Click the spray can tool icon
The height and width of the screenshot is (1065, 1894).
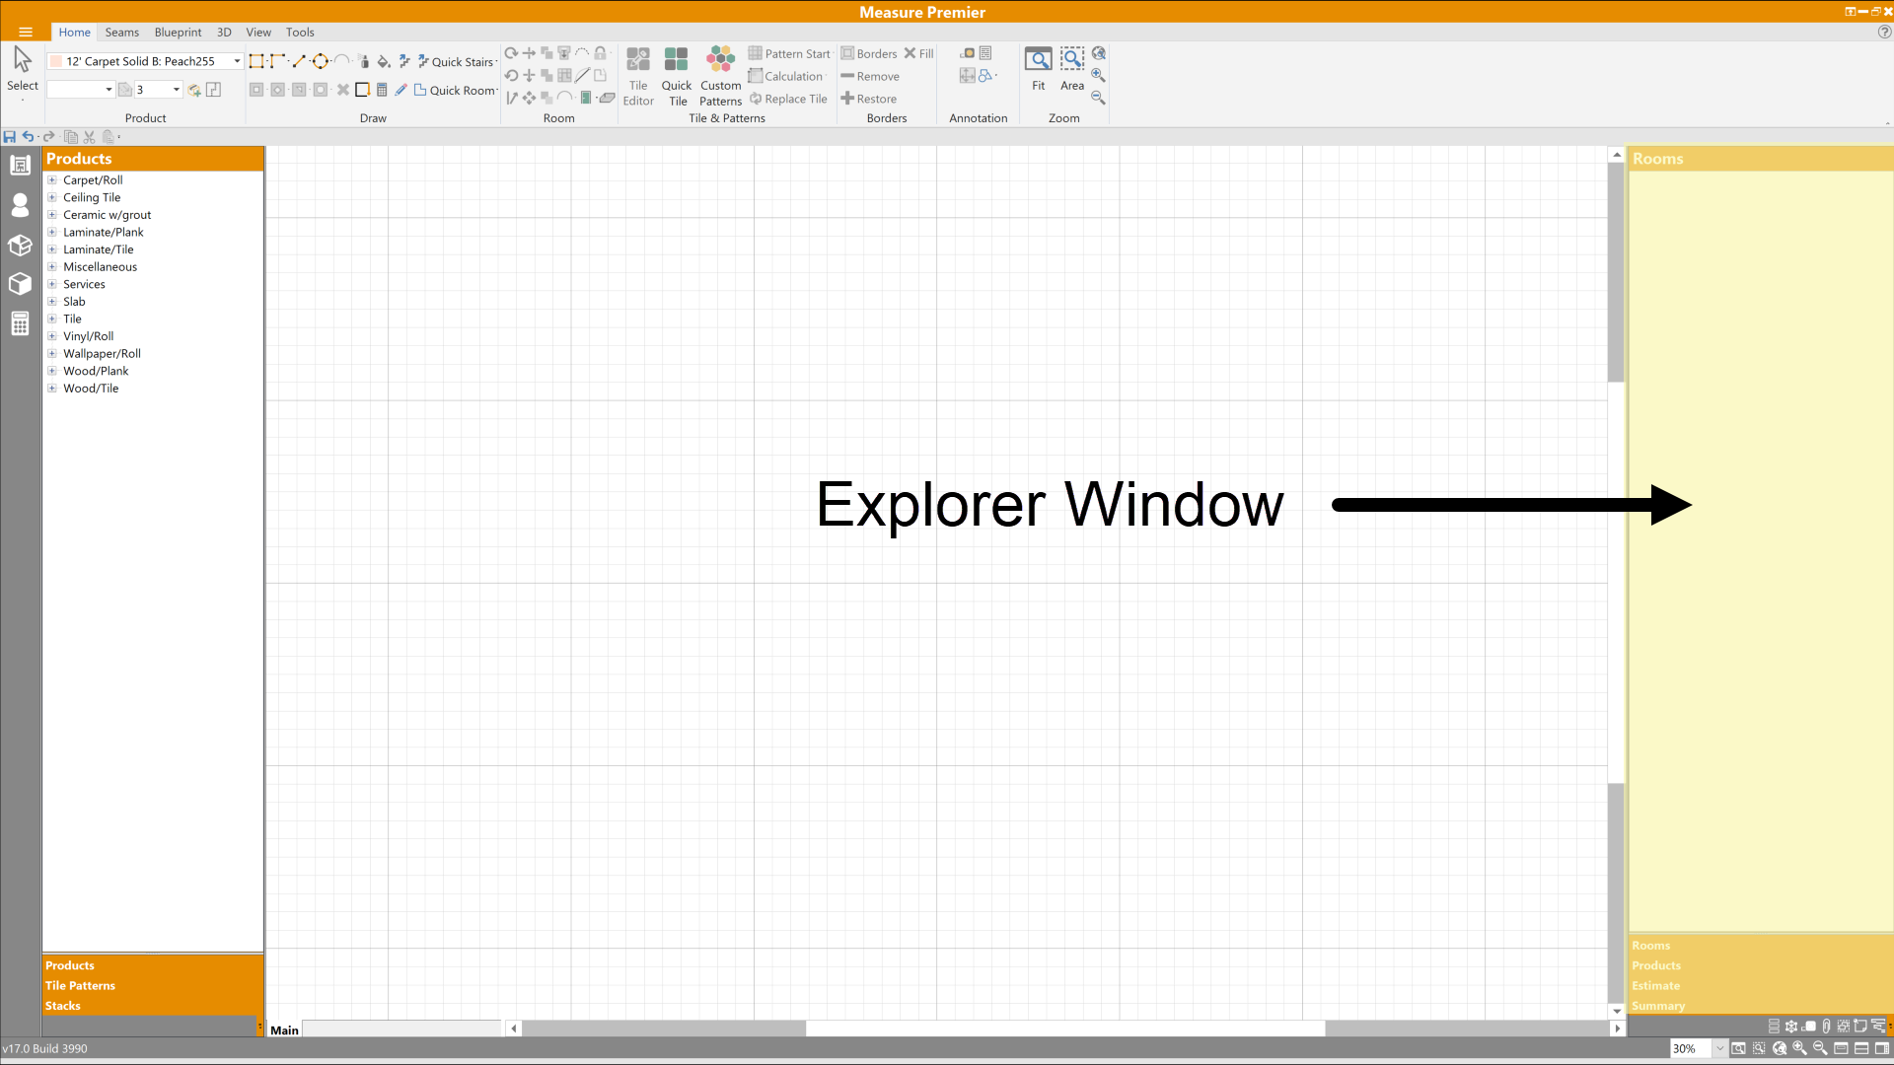(363, 61)
